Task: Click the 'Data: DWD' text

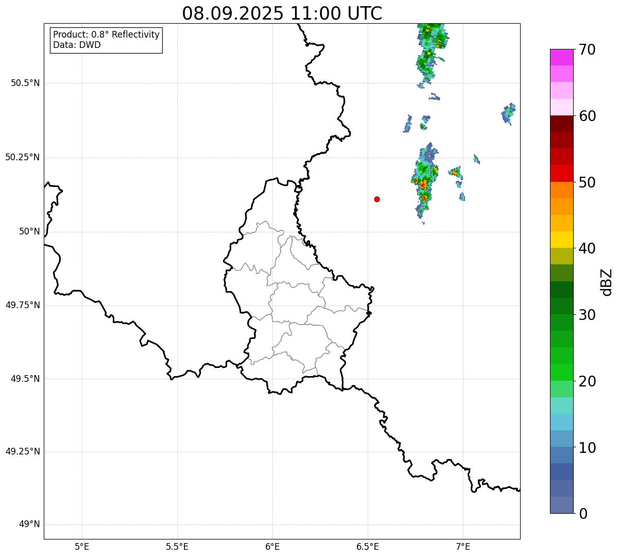Action: click(x=77, y=45)
